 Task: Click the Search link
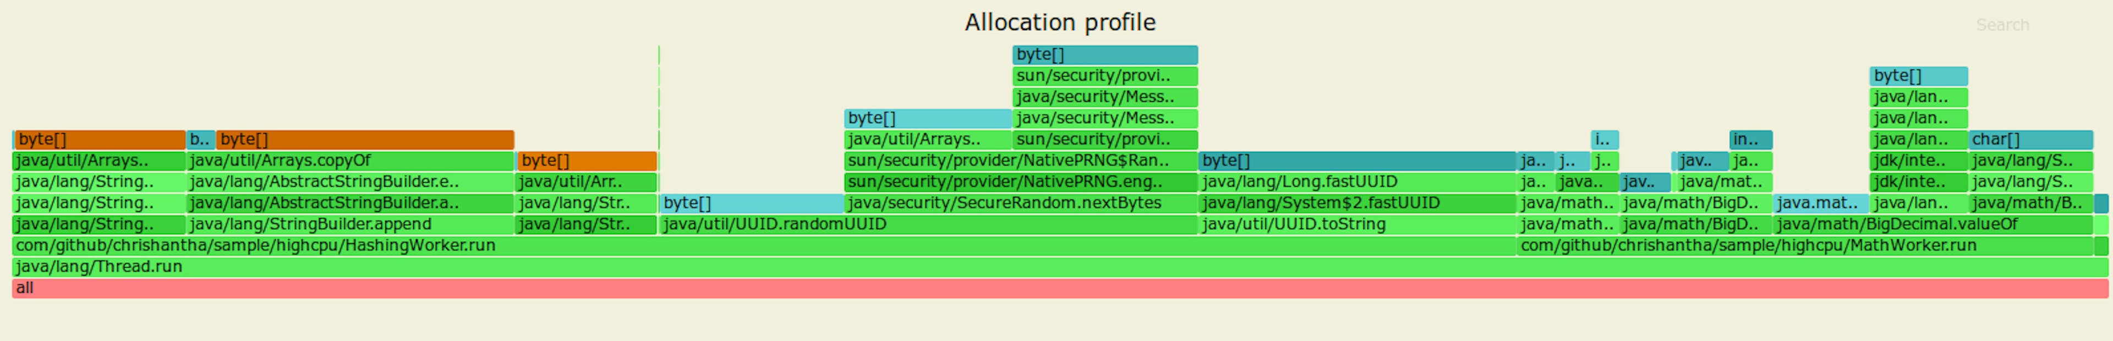[2001, 25]
